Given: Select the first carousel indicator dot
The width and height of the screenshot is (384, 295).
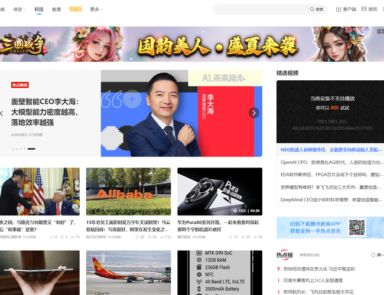Looking at the screenshot, I should [x=13, y=149].
